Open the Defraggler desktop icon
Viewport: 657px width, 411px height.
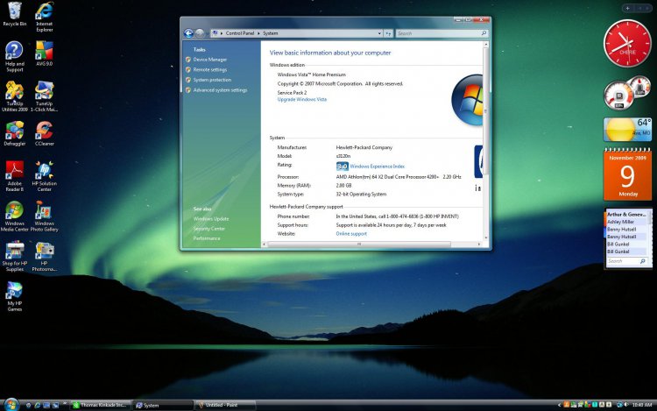click(x=14, y=133)
